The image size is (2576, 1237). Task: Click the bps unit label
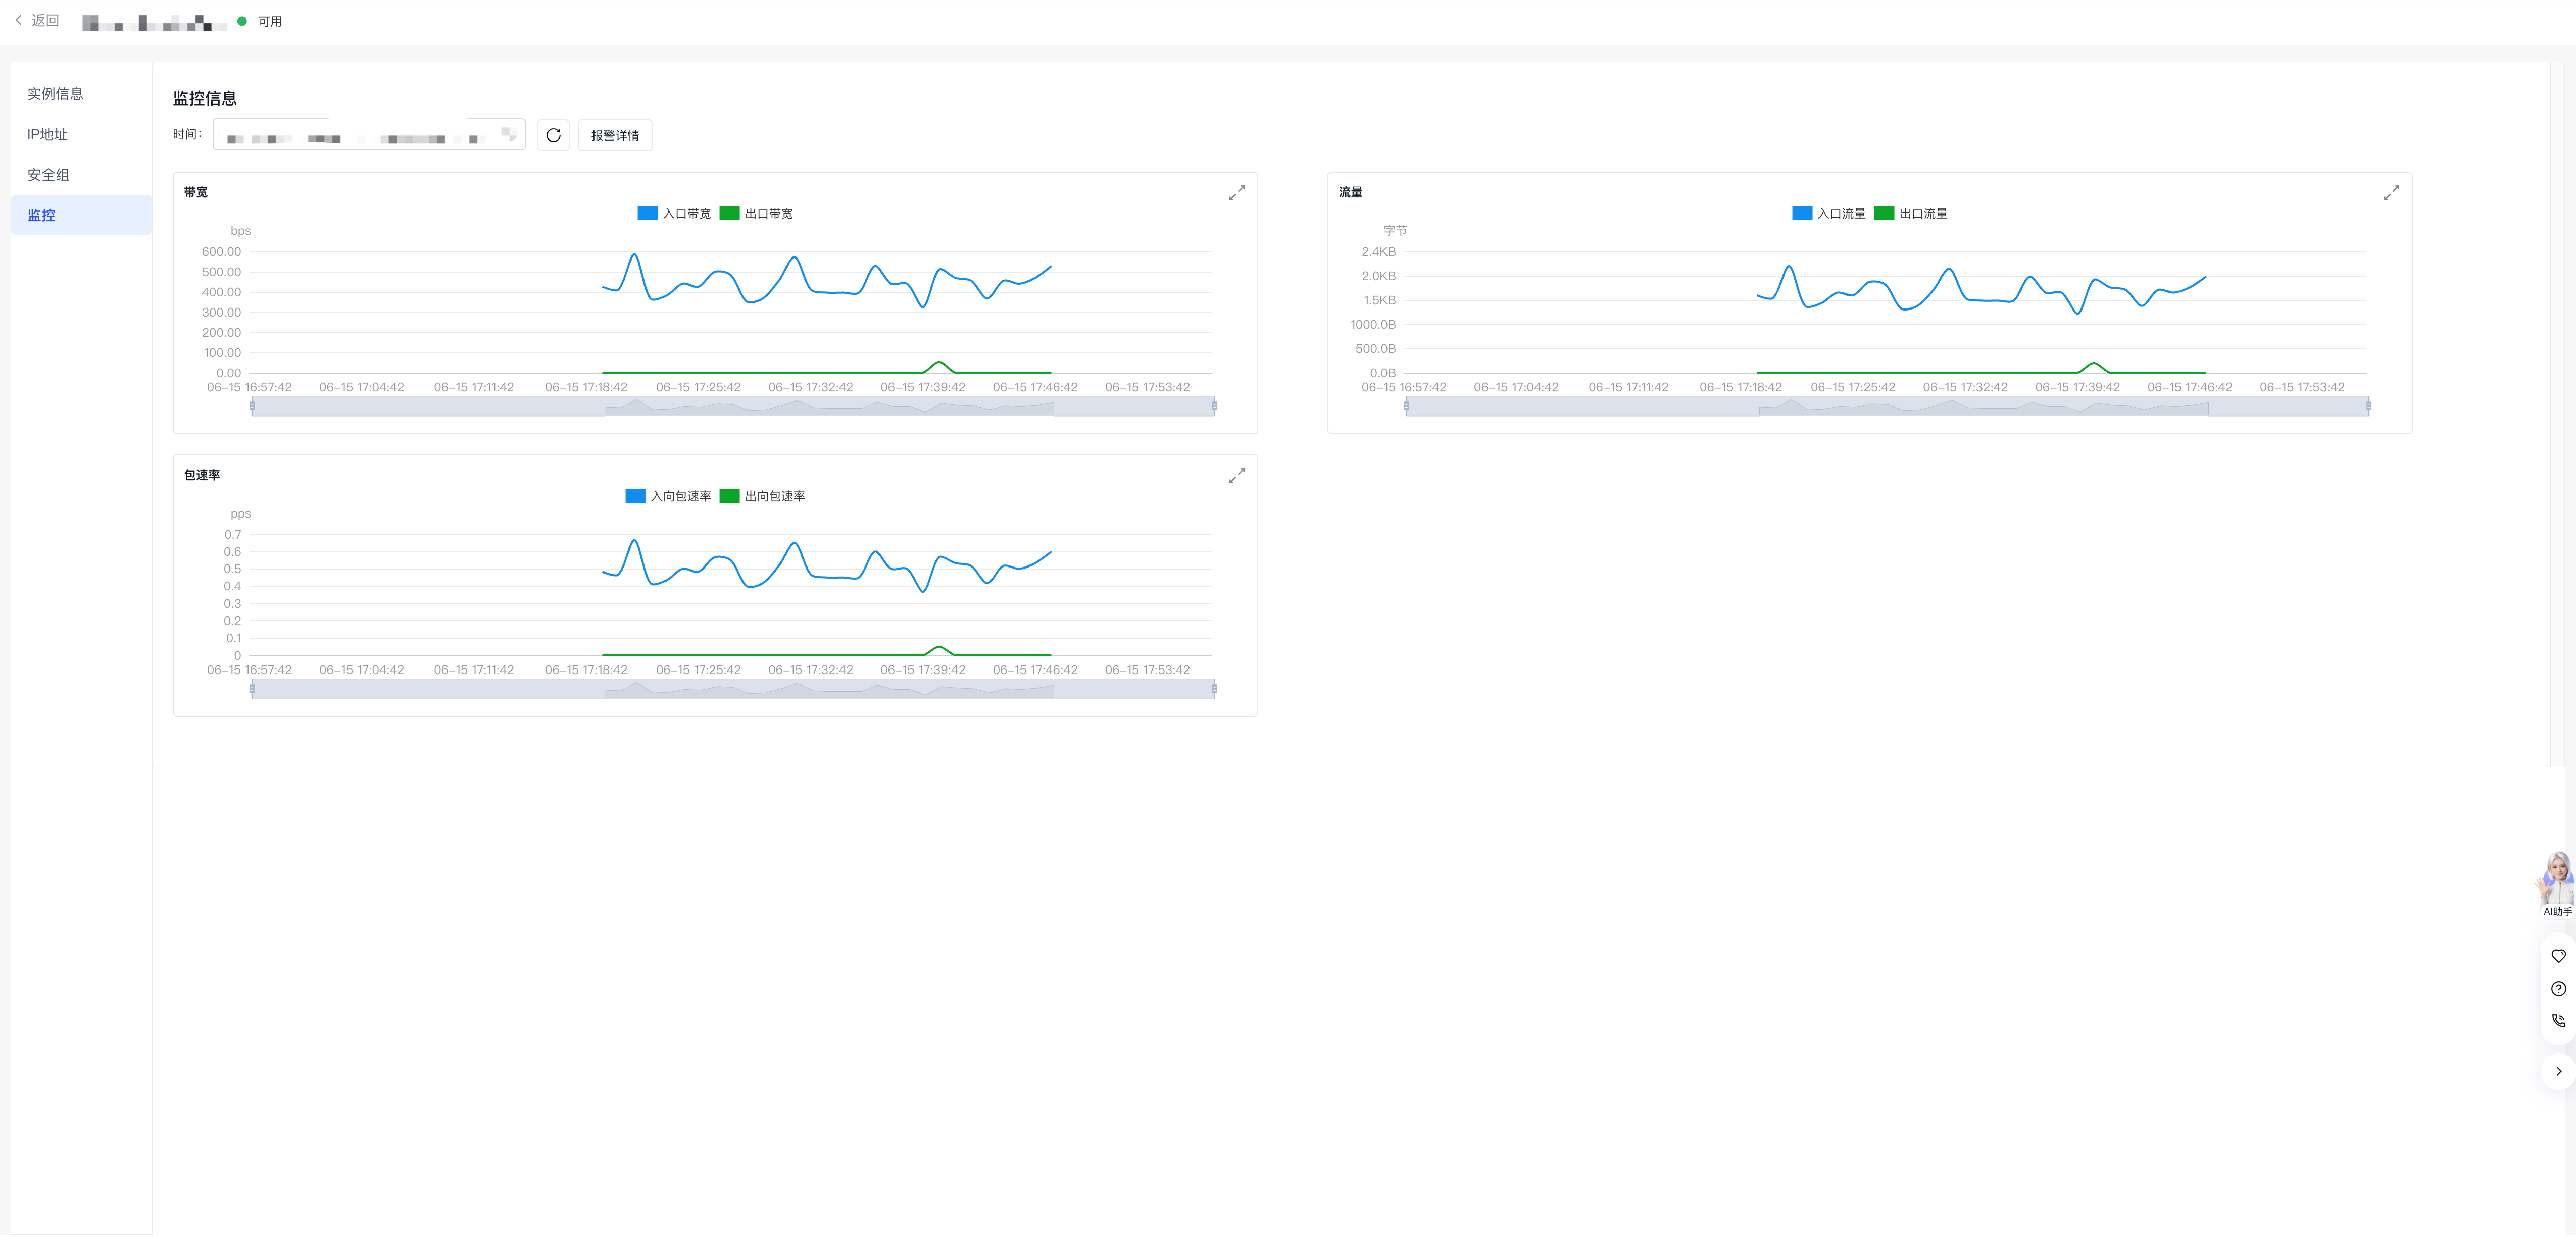pyautogui.click(x=241, y=231)
